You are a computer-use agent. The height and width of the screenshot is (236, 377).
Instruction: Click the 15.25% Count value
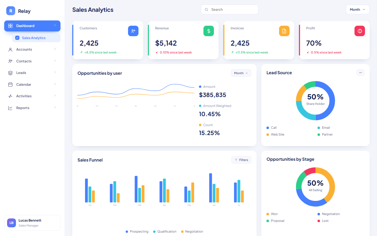[209, 133]
